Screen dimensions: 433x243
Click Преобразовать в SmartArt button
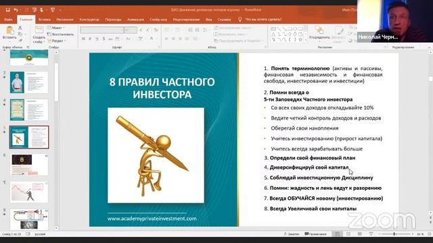237,40
